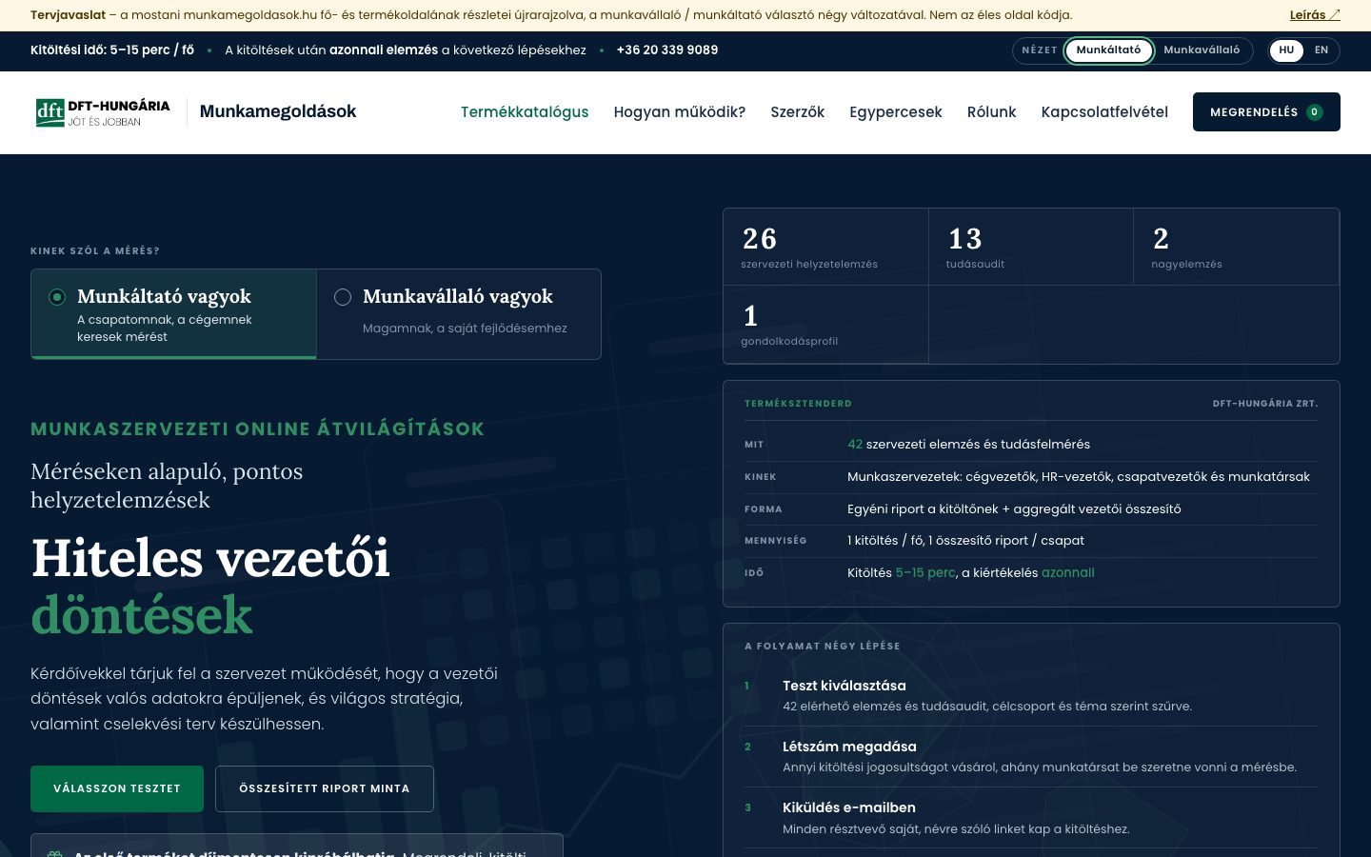Click the IDŐ row "Kitöltés 5–15 perc"
Image resolution: width=1371 pixels, height=857 pixels.
coord(1031,573)
